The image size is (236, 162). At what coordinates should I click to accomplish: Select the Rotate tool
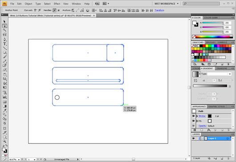coord(4,75)
